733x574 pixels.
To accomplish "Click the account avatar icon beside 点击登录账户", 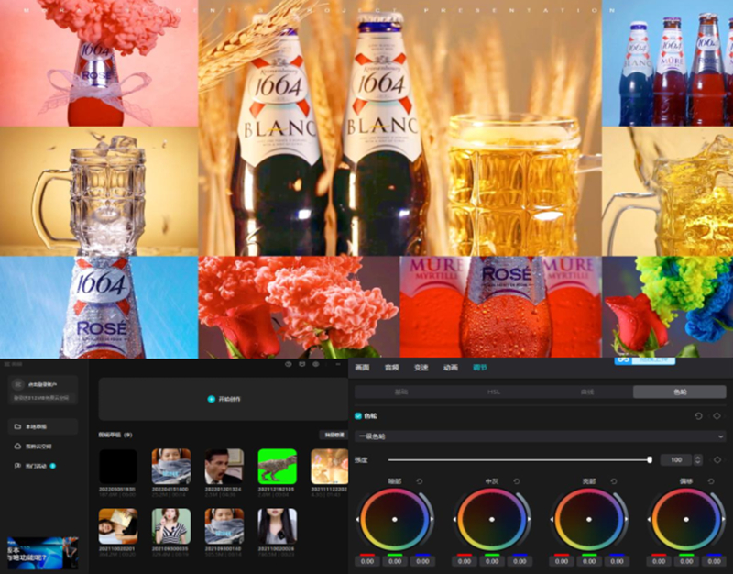I will click(x=17, y=384).
